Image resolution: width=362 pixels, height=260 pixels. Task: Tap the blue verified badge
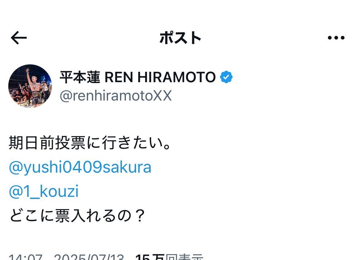pos(226,77)
